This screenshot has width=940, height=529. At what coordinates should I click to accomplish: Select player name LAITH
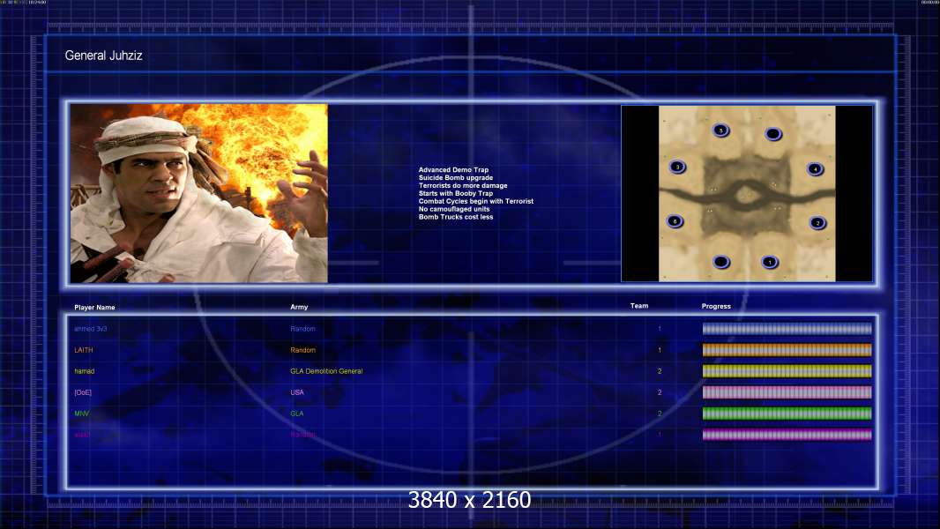click(83, 350)
